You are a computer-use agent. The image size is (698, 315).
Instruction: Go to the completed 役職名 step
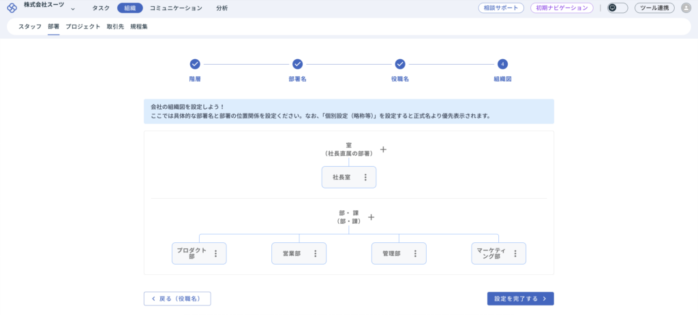[x=399, y=65]
